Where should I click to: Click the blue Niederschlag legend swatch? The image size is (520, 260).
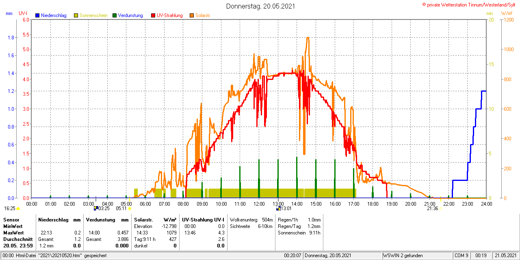point(37,15)
